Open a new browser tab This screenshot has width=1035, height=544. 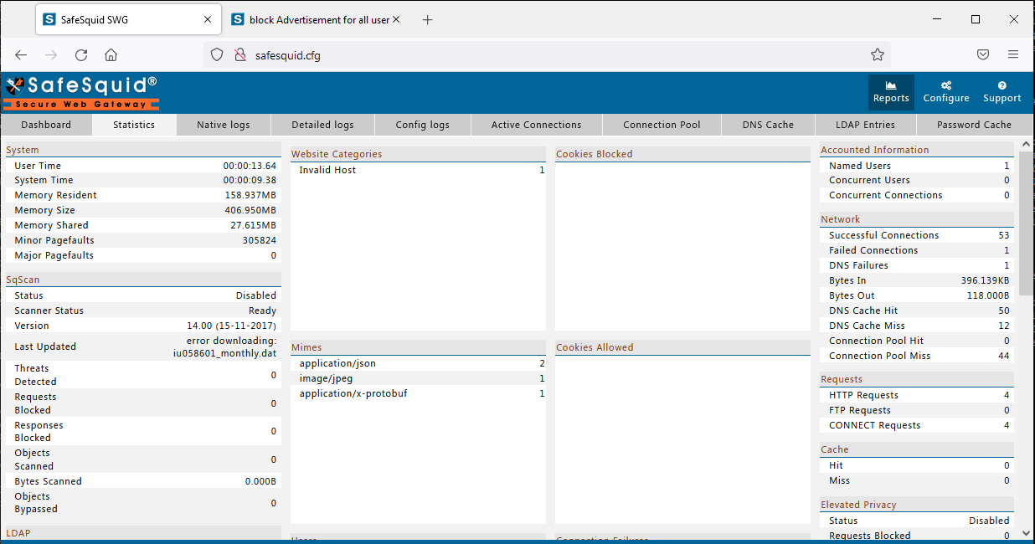[x=428, y=19]
